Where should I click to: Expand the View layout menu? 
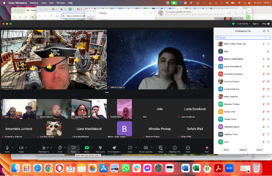[x=266, y=24]
